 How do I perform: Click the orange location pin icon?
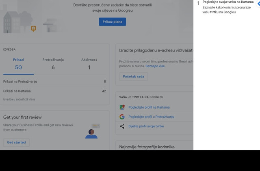coord(33,29)
